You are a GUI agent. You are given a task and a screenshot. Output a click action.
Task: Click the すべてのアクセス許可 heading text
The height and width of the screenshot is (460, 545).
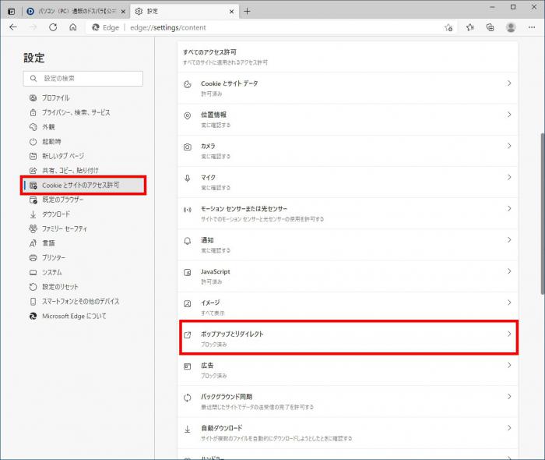pos(209,52)
